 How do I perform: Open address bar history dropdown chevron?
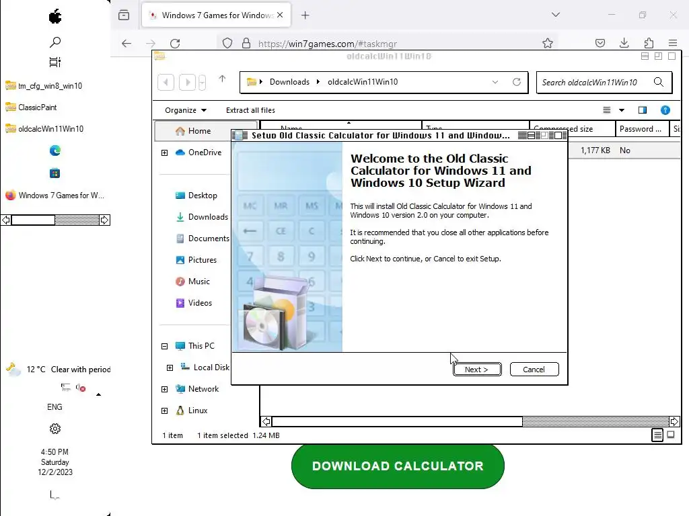(x=495, y=82)
